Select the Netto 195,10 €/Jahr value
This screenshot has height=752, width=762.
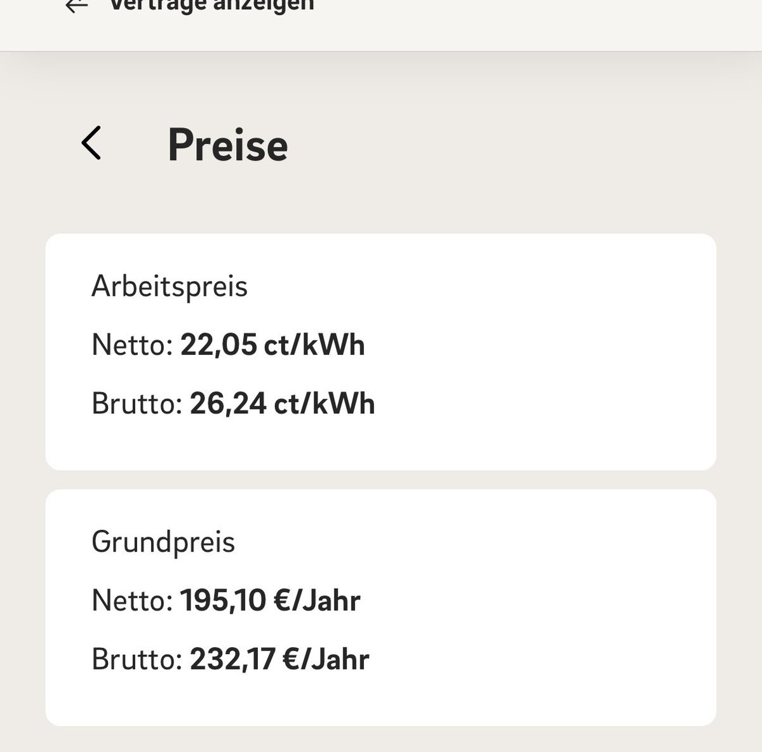coord(271,601)
